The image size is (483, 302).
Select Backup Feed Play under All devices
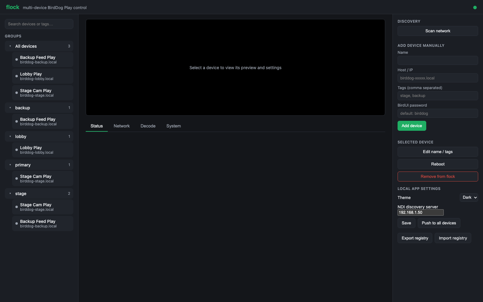click(x=43, y=59)
